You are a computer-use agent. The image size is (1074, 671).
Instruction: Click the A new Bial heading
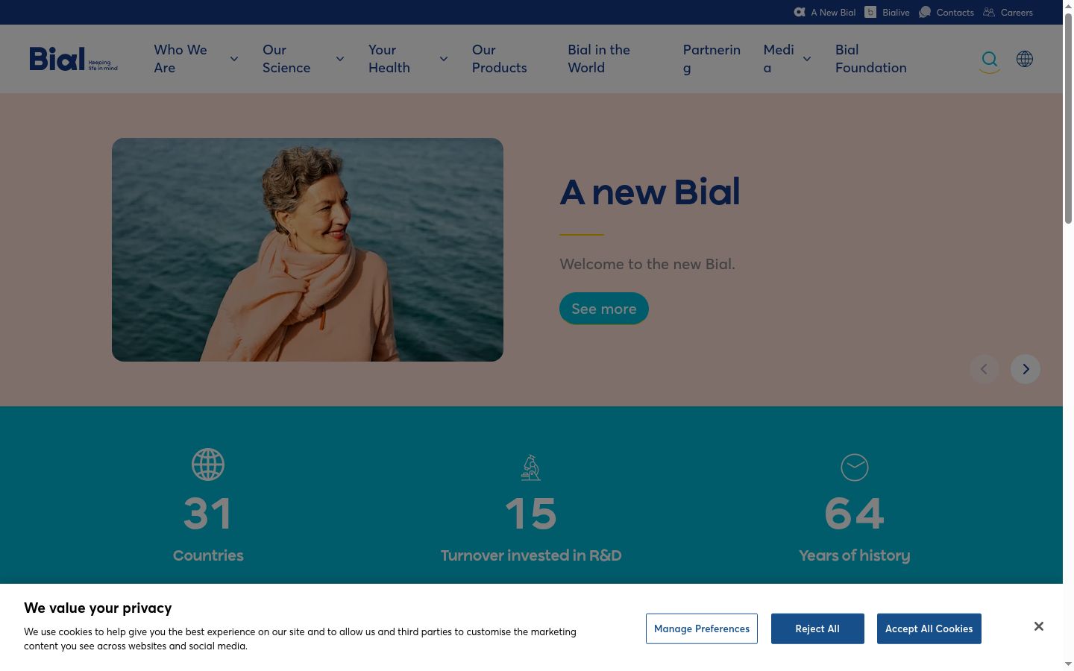point(650,192)
